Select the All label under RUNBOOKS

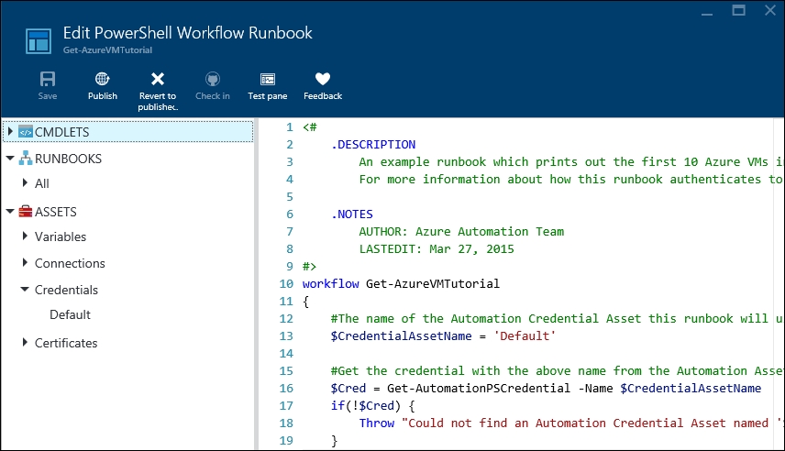(42, 183)
